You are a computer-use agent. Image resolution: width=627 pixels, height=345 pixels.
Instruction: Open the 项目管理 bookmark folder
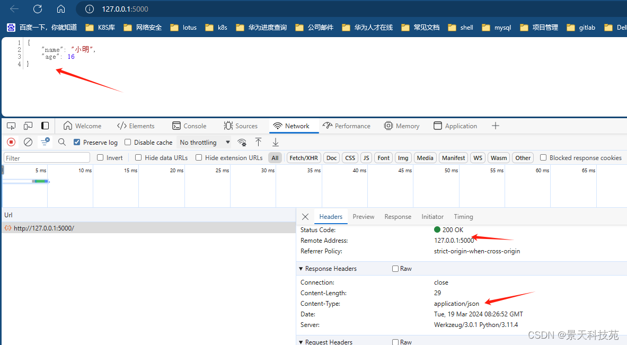click(x=539, y=27)
